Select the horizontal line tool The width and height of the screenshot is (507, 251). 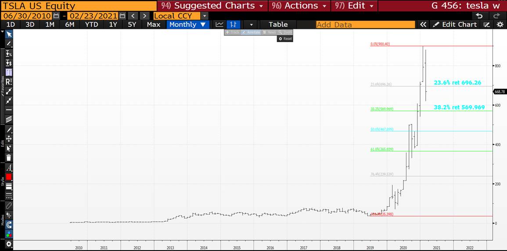tap(9, 110)
